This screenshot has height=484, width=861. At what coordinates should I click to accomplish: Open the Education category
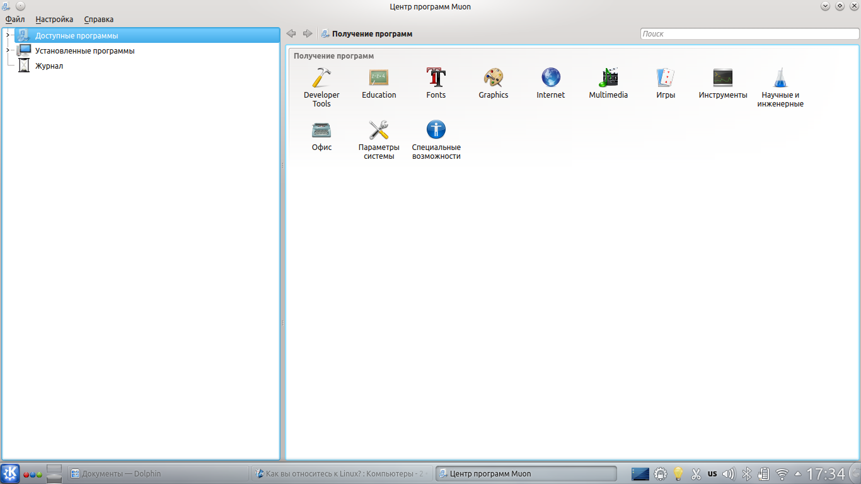point(379,83)
